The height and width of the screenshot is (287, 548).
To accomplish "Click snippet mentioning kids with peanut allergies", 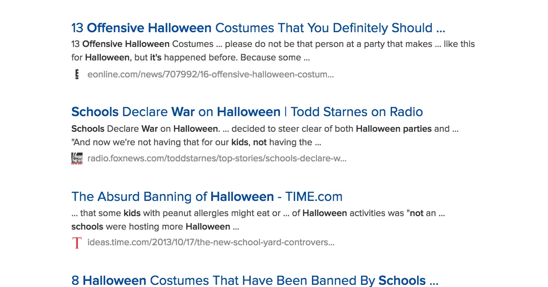I will [x=258, y=213].
